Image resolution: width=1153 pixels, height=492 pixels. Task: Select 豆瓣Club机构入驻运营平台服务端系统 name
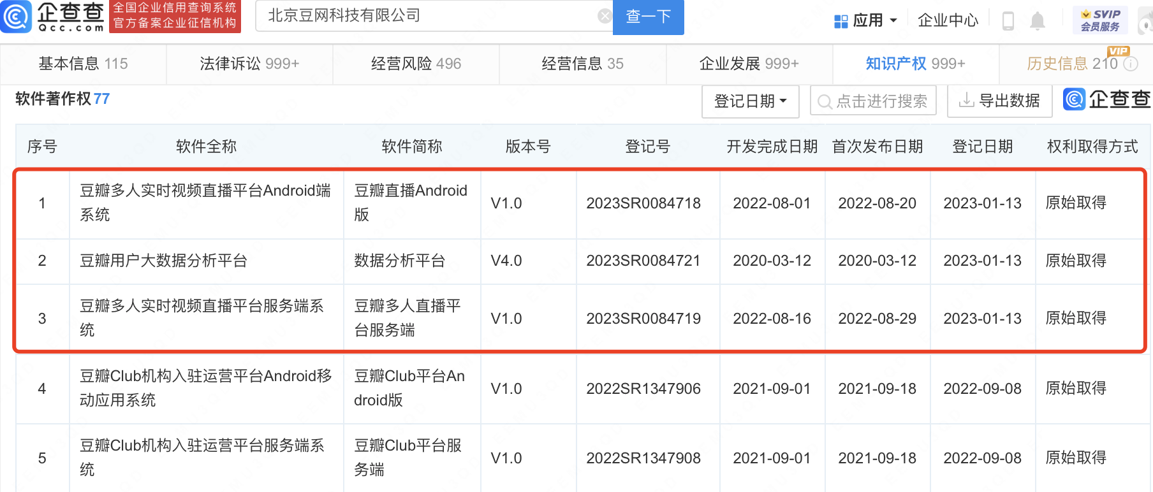pyautogui.click(x=202, y=458)
